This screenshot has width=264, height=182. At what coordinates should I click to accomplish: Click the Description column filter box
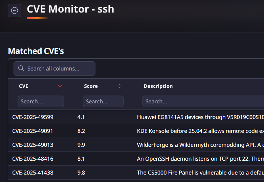click(203, 101)
